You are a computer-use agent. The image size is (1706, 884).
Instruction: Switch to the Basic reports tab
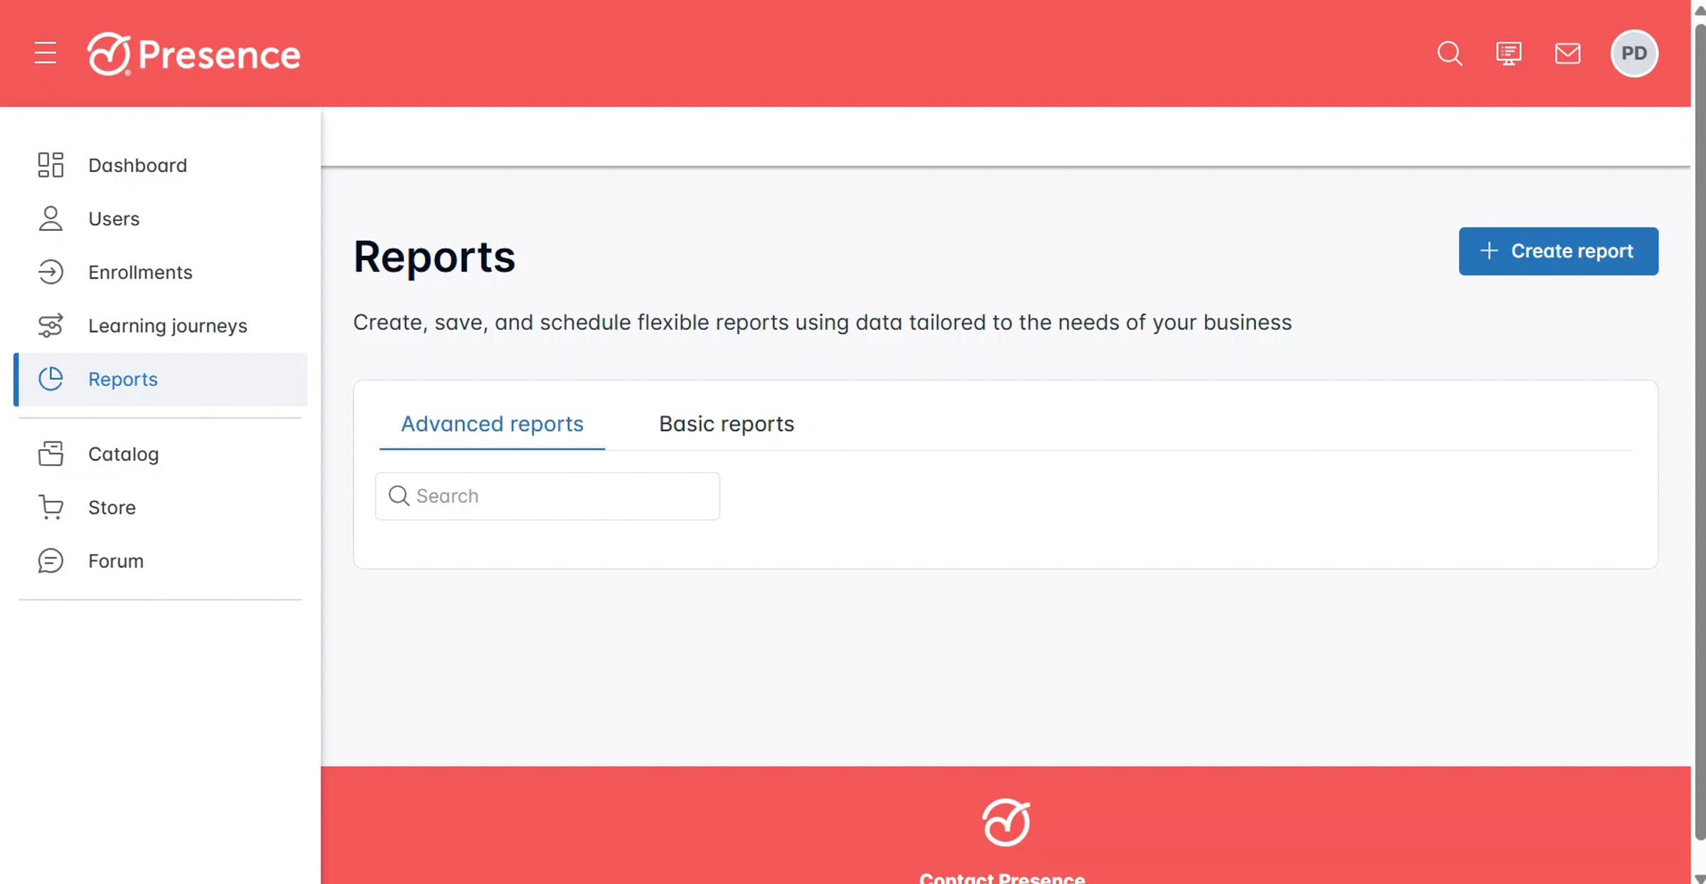pos(726,424)
